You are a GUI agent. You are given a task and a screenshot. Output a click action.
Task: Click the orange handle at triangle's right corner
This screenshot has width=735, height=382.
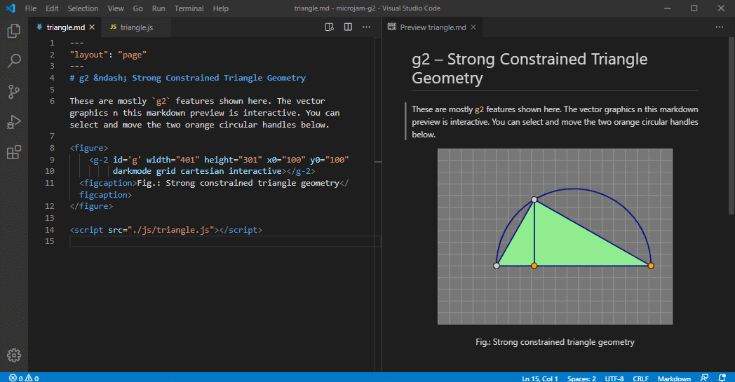click(x=651, y=266)
